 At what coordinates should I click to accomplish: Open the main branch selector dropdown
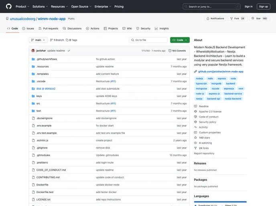pyautogui.click(x=38, y=40)
